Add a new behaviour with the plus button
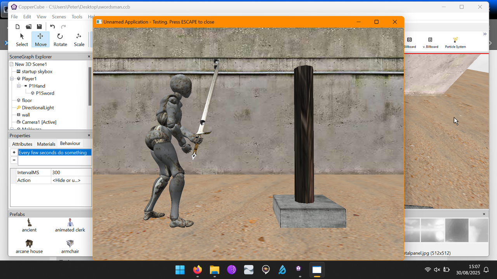Viewport: 497px width, 279px height. click(14, 152)
